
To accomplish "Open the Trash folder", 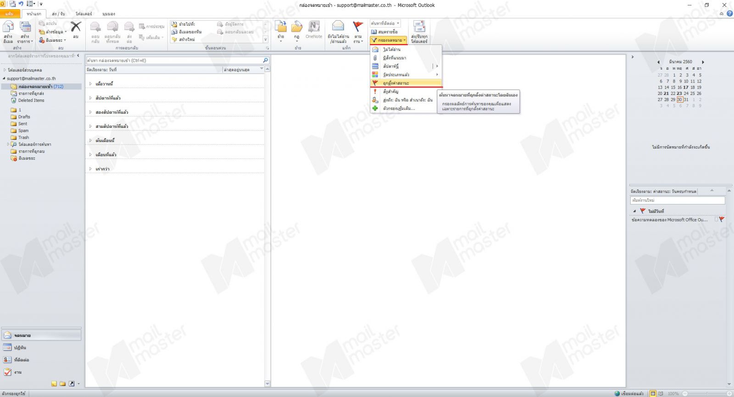I will click(x=23, y=138).
